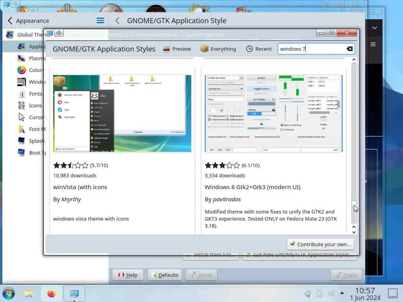Click the winVista star rating

tap(71, 166)
